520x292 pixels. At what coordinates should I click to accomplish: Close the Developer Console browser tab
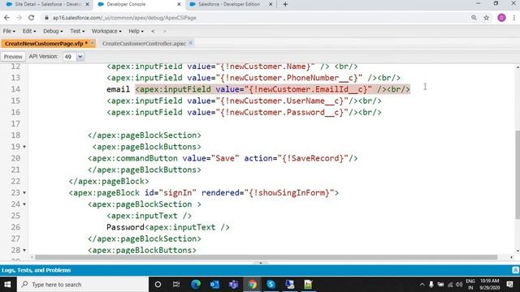pos(179,4)
